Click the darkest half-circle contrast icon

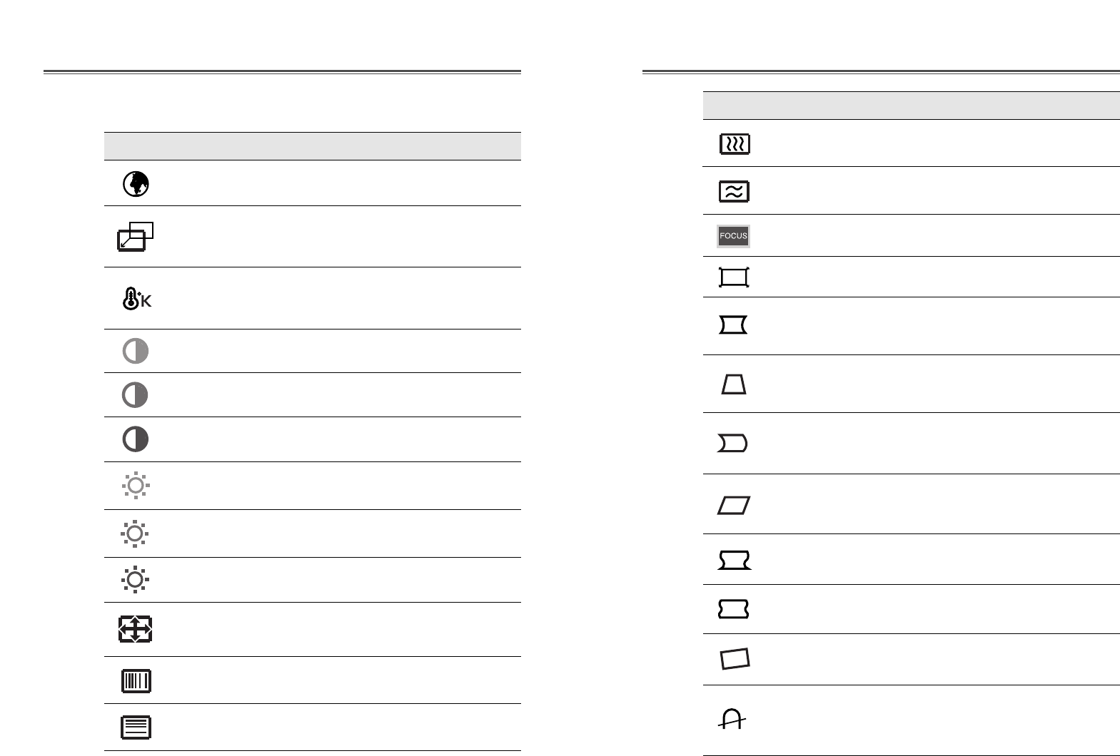click(136, 439)
